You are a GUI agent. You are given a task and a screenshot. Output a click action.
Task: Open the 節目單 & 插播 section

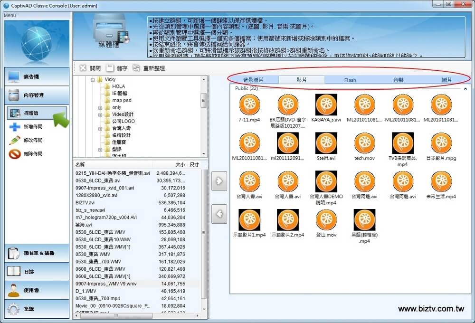click(37, 253)
